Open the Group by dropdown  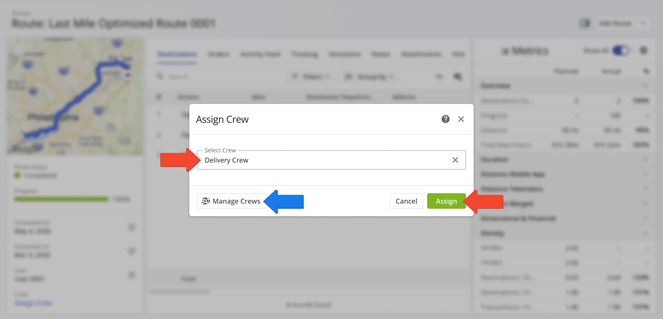coord(369,77)
